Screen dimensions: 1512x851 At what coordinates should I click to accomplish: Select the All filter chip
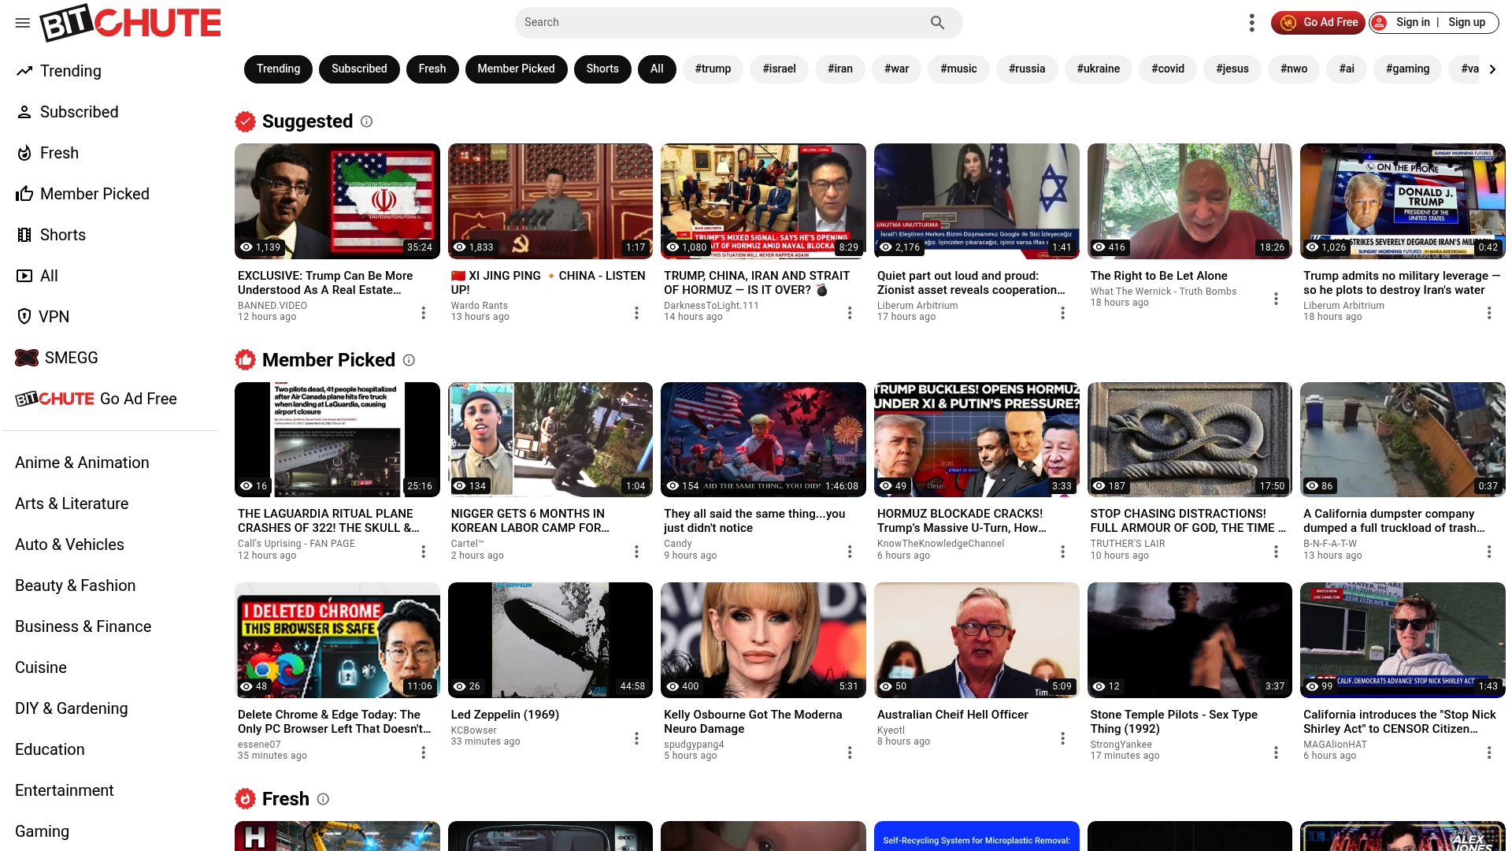pos(657,69)
